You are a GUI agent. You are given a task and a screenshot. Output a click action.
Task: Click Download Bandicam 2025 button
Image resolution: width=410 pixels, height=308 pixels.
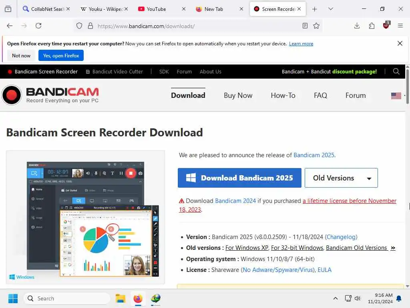(239, 178)
